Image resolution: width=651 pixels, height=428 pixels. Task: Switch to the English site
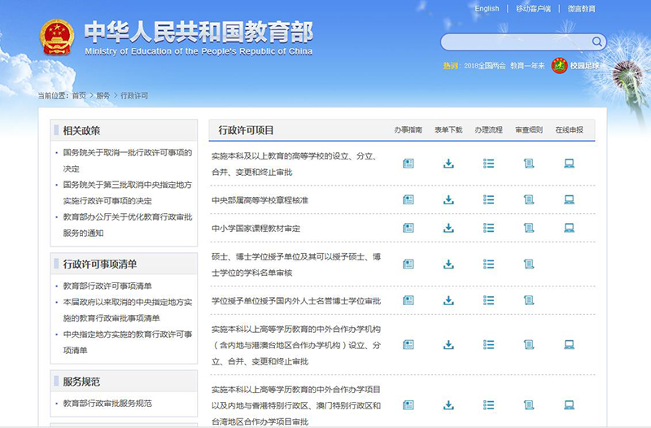point(487,9)
